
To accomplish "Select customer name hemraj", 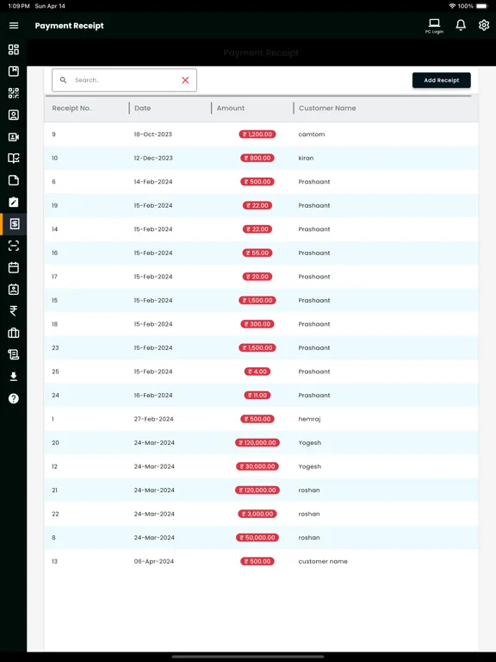I will [x=309, y=419].
